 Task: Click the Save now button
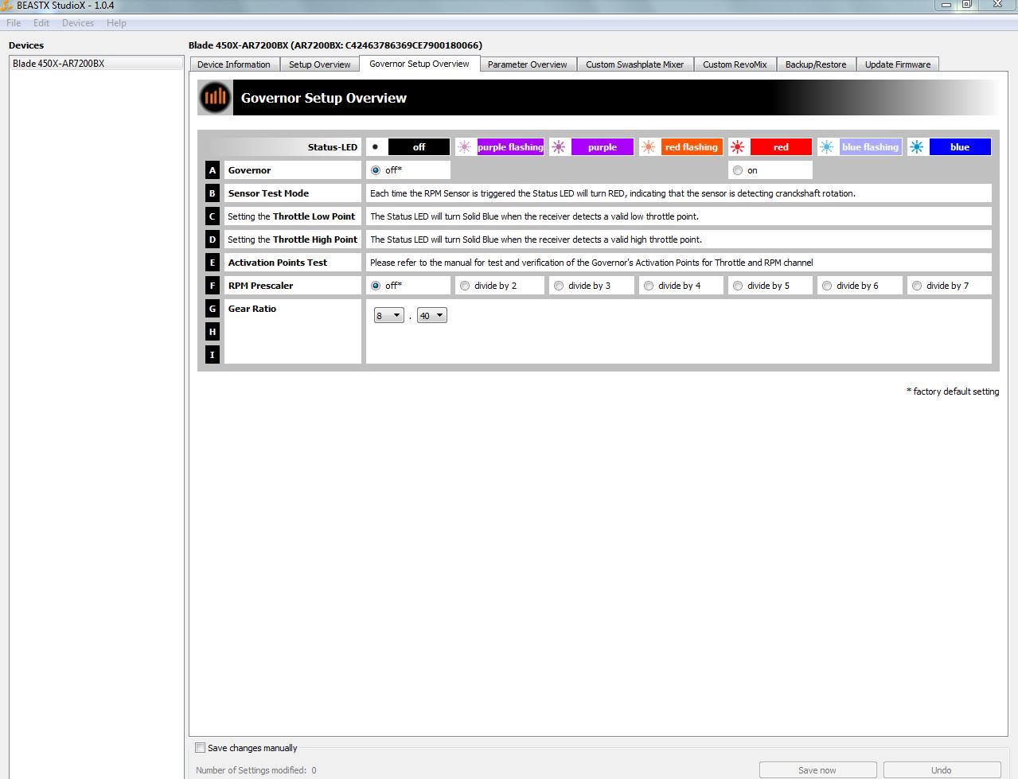[817, 770]
